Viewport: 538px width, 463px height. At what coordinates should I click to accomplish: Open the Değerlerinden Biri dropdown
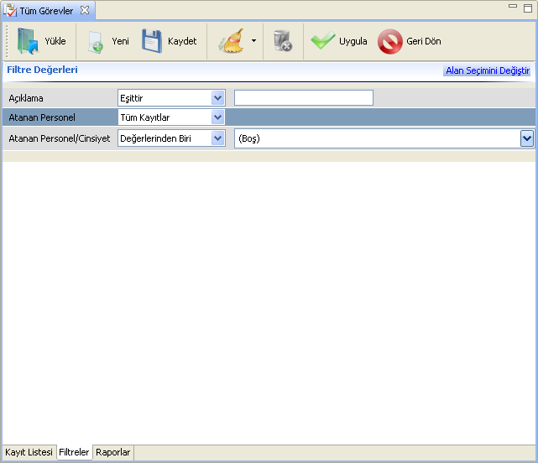[x=218, y=138]
